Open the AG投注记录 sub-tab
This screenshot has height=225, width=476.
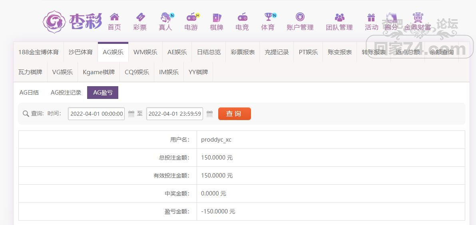tap(66, 93)
